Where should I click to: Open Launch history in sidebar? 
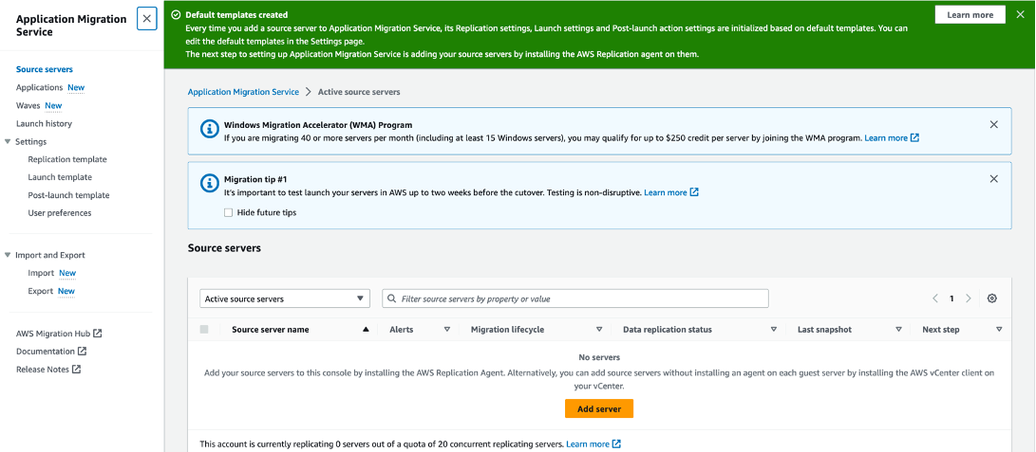click(45, 123)
